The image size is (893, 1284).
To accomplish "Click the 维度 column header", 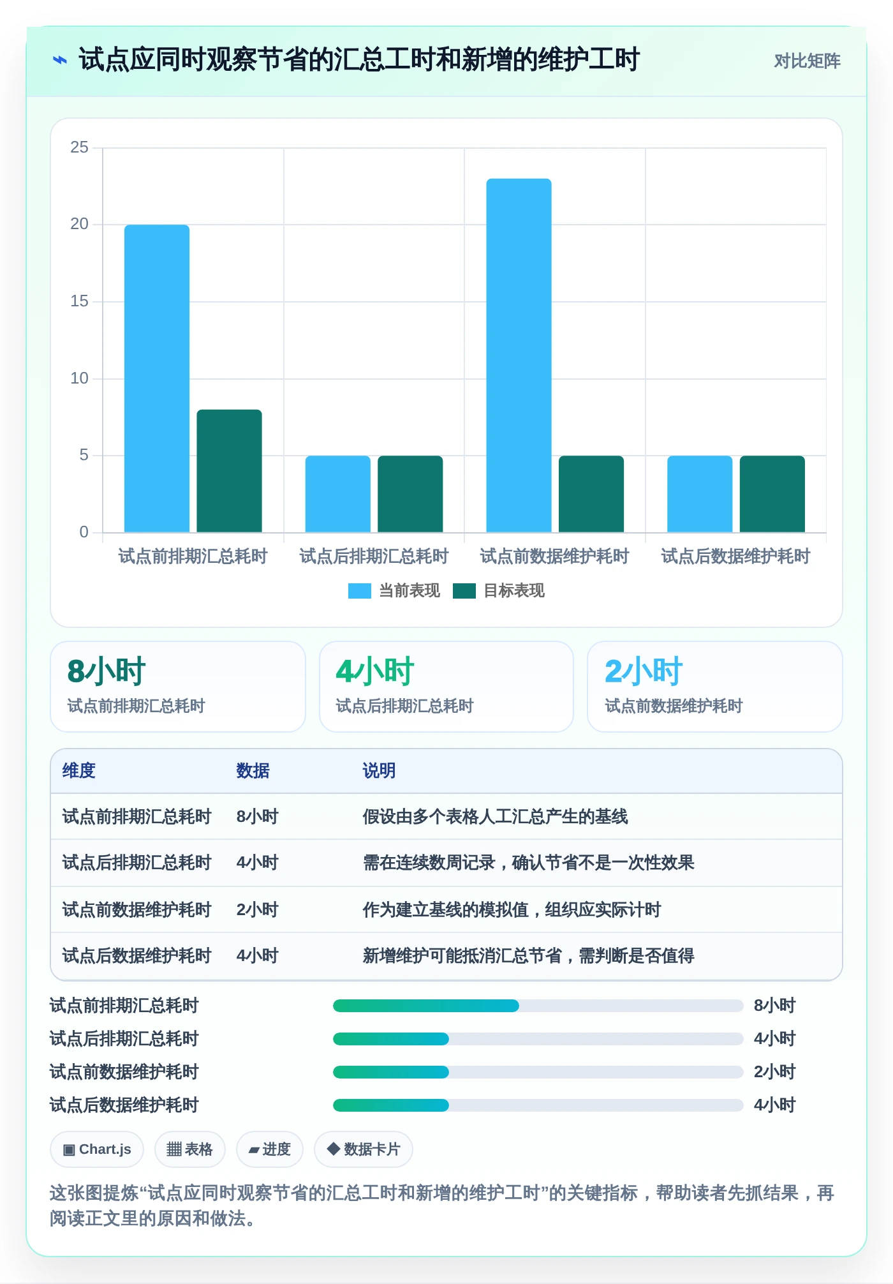I will [x=79, y=771].
